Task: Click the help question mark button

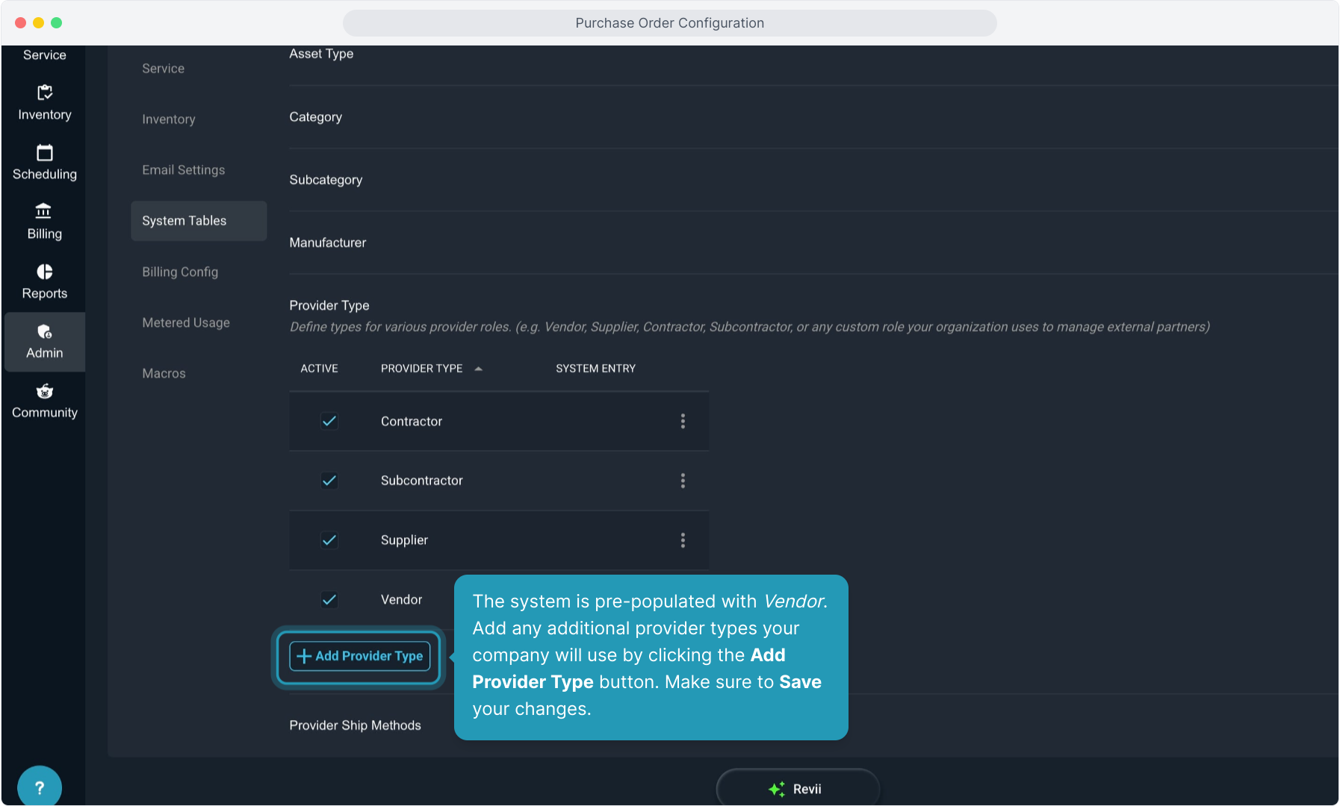Action: click(x=40, y=787)
